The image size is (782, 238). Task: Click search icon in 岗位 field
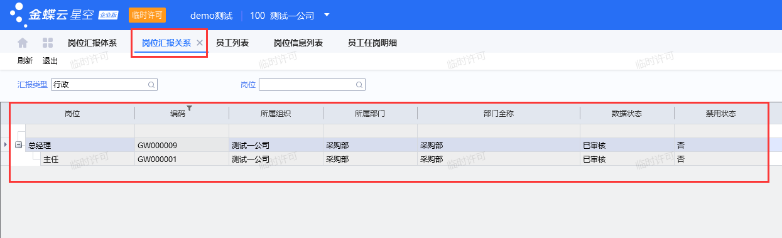359,84
